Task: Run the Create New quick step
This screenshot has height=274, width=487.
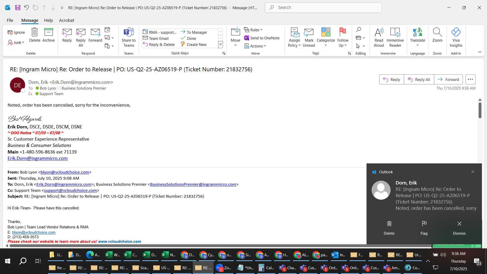Action: pyautogui.click(x=194, y=44)
